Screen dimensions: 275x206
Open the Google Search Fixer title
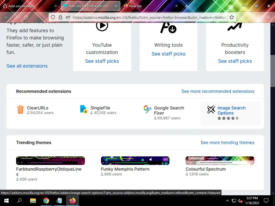tap(169, 110)
